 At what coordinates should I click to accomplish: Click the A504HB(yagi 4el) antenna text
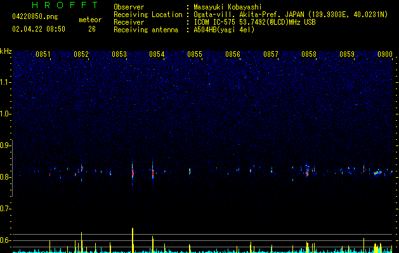224,30
